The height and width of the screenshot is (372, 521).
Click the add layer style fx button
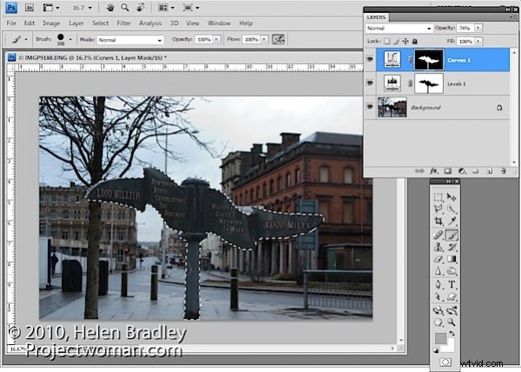coord(433,171)
